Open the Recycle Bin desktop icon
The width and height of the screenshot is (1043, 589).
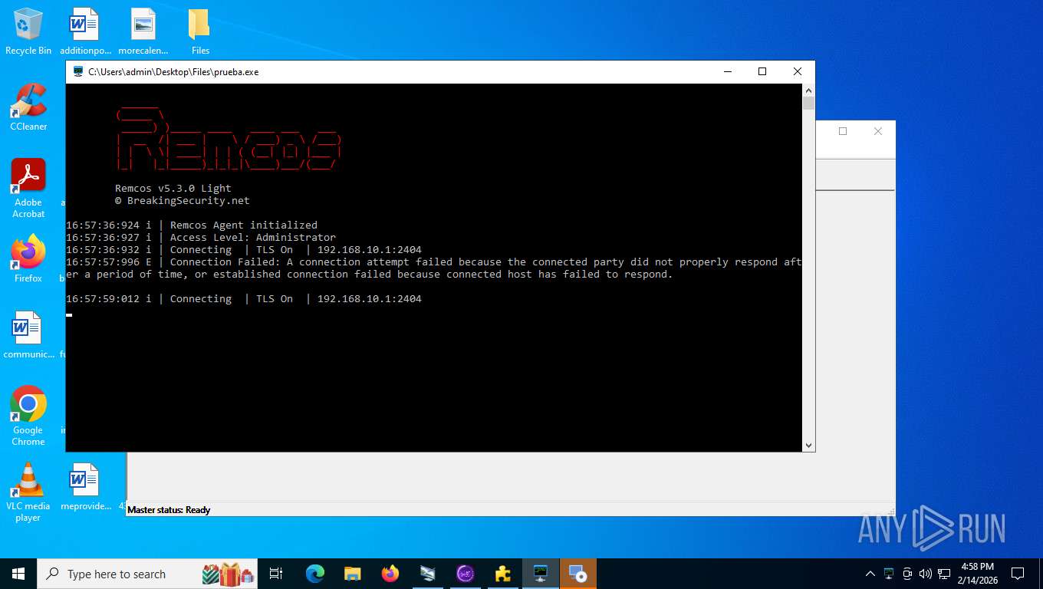coord(28,32)
